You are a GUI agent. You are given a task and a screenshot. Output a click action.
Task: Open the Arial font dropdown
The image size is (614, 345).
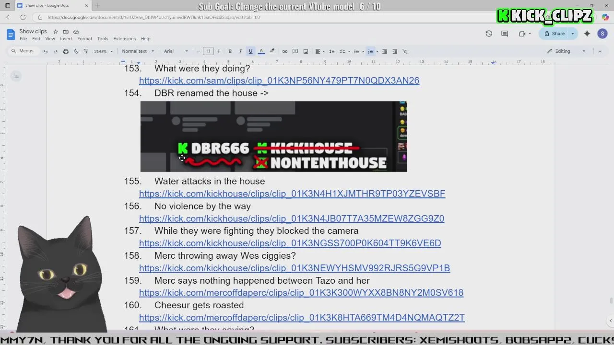[x=176, y=51]
